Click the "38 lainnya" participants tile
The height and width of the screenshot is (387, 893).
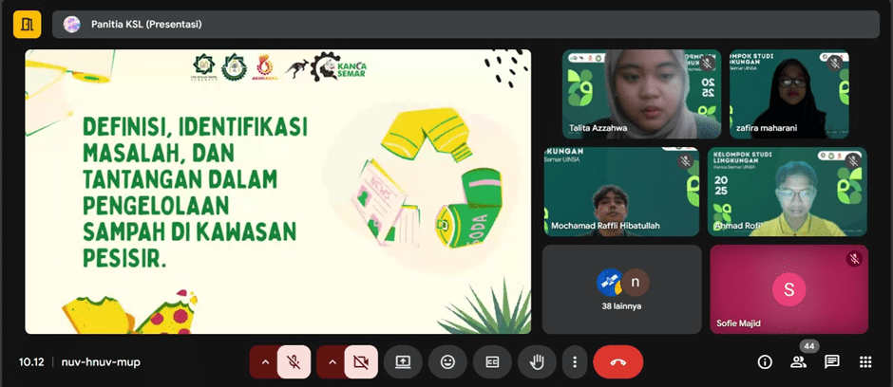click(x=621, y=288)
